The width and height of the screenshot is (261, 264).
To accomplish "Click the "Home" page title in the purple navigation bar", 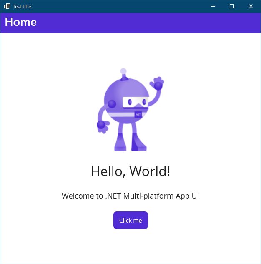I will coord(21,22).
